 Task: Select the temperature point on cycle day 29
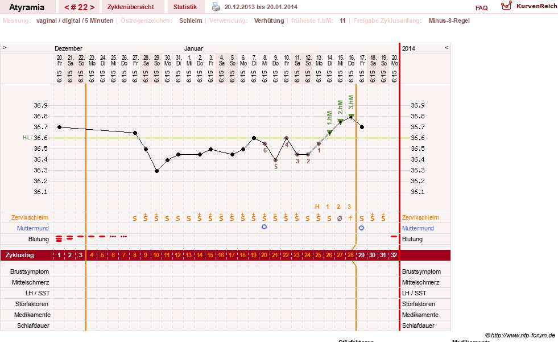click(362, 127)
